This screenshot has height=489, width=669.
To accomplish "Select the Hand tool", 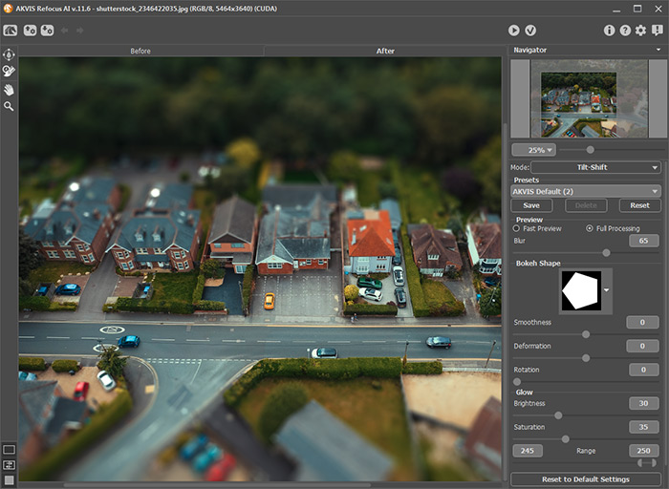I will tap(9, 90).
